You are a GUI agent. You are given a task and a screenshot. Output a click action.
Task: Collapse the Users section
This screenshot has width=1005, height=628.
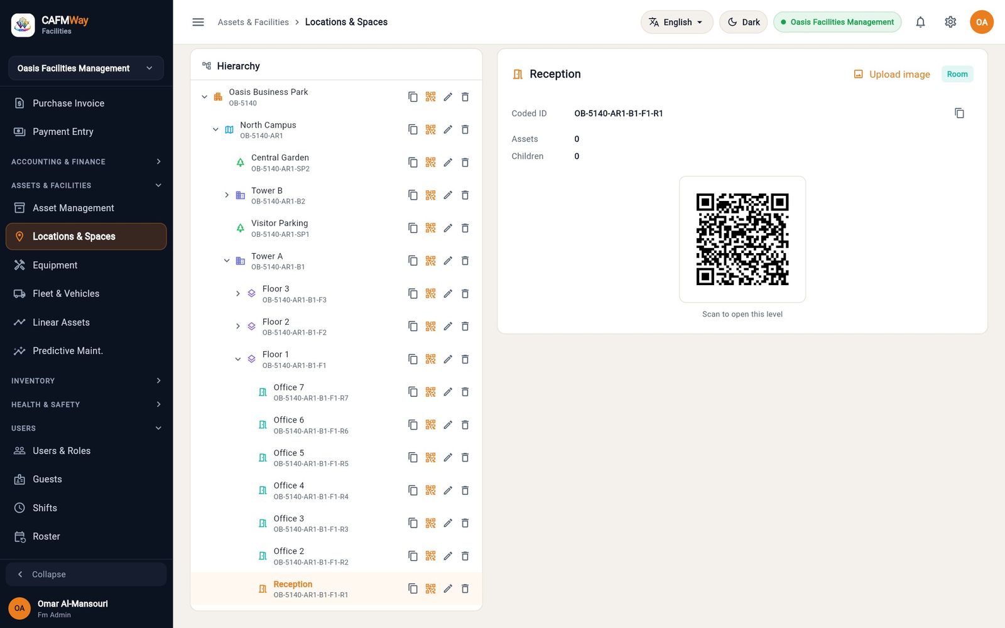tap(86, 428)
